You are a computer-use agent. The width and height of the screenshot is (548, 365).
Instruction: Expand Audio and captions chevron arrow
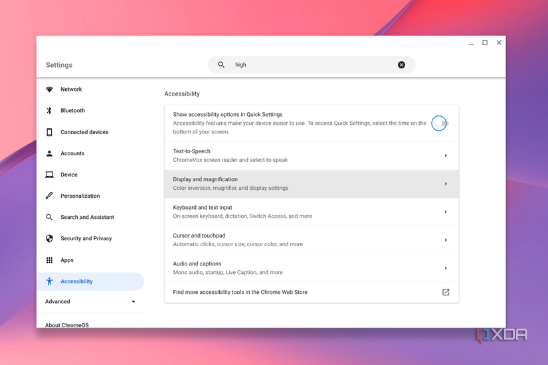pyautogui.click(x=446, y=268)
